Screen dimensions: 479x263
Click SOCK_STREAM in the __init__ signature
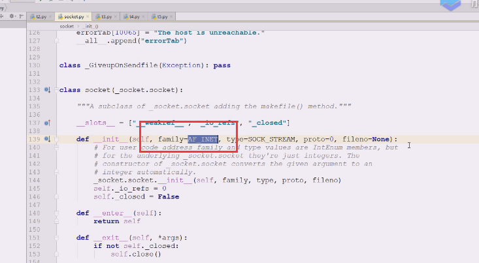(x=272, y=139)
